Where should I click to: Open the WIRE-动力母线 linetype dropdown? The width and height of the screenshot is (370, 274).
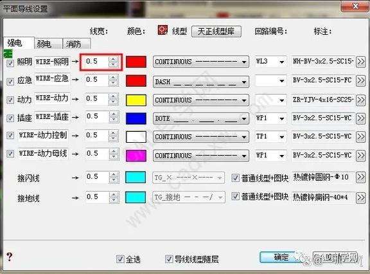201,156
